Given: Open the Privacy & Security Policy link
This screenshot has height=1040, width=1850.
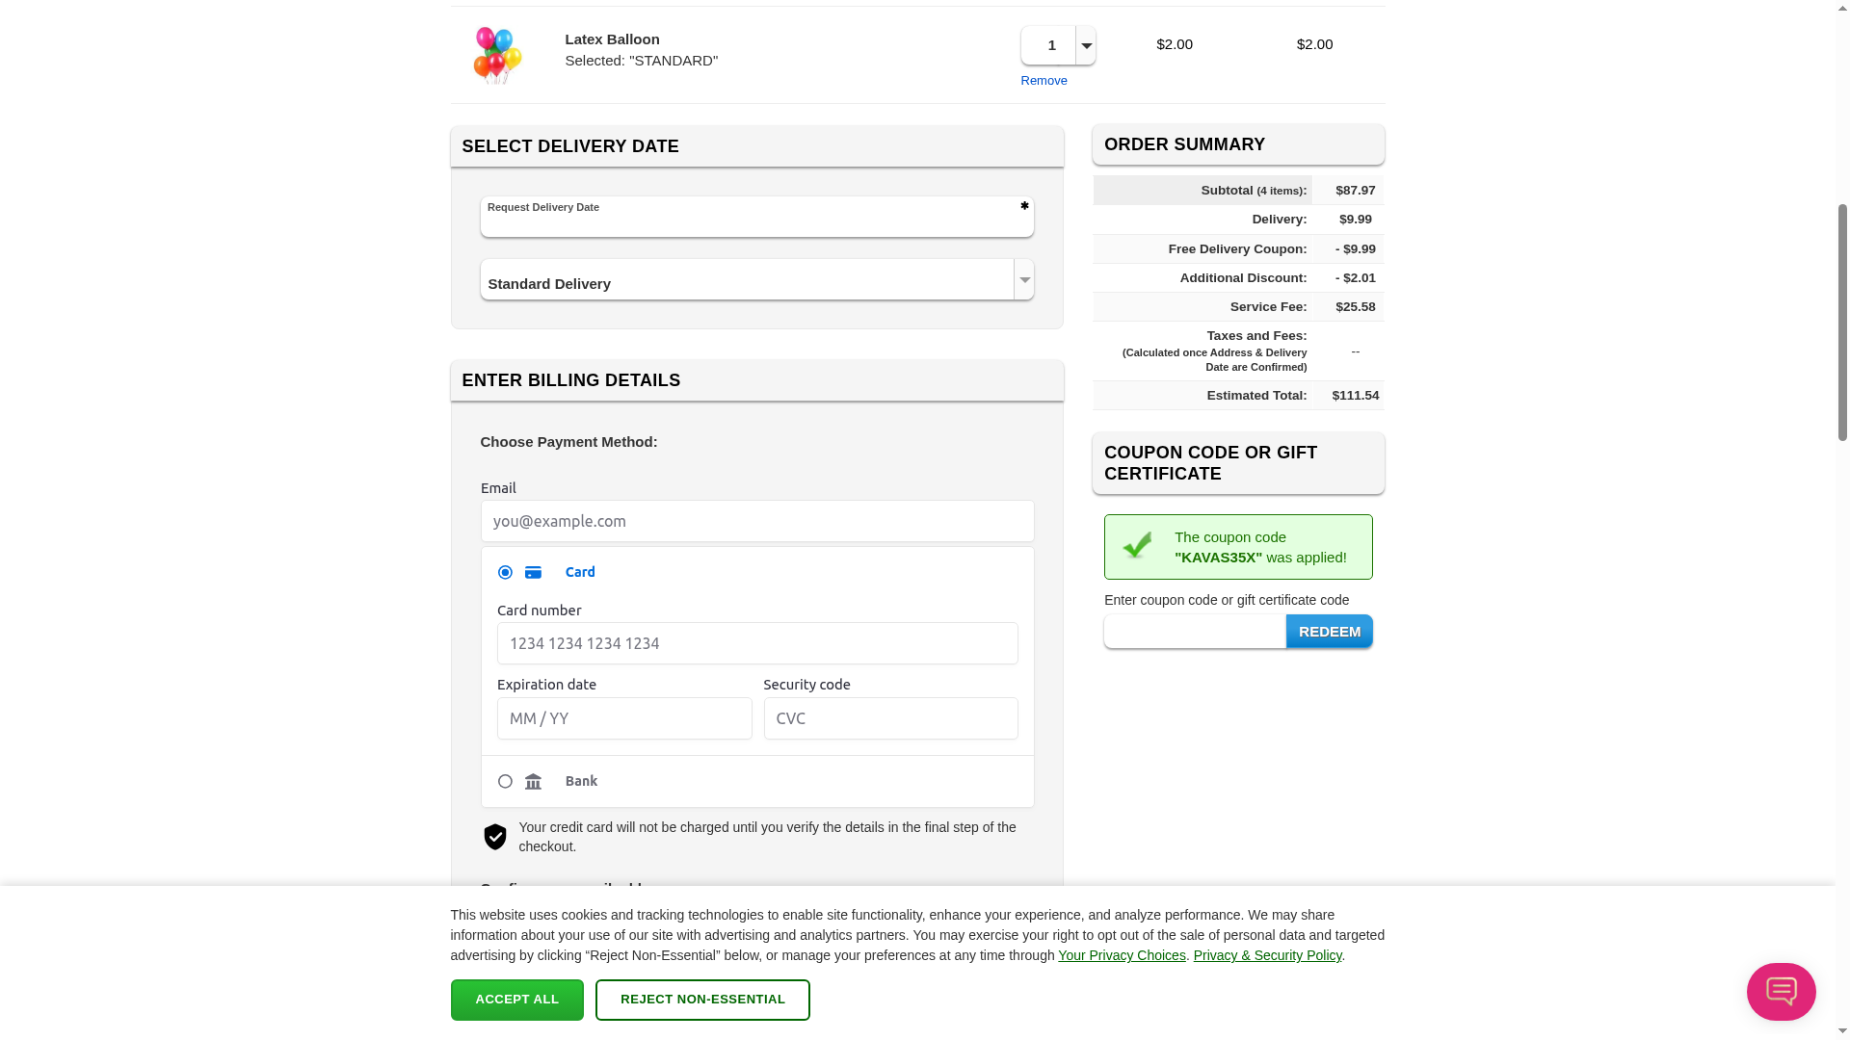Looking at the screenshot, I should pyautogui.click(x=1267, y=955).
